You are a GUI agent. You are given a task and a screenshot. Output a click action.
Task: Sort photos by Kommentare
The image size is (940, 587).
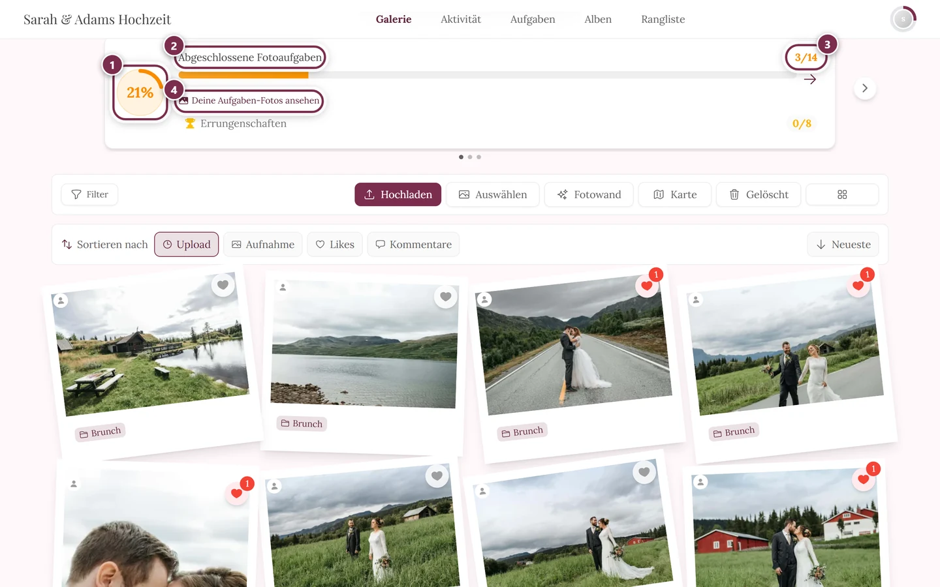tap(414, 245)
